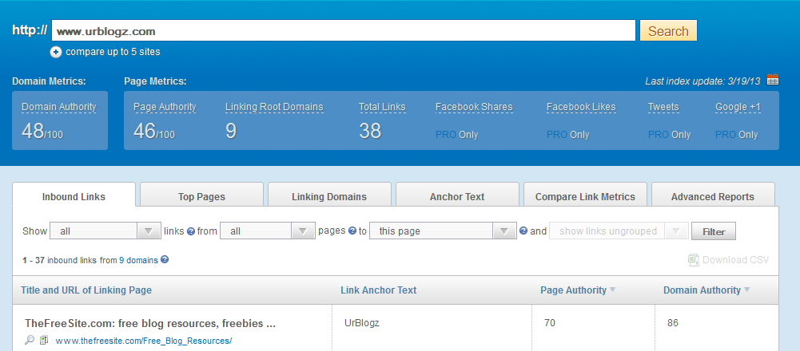Click the Search button
The width and height of the screenshot is (800, 351).
coord(668,30)
